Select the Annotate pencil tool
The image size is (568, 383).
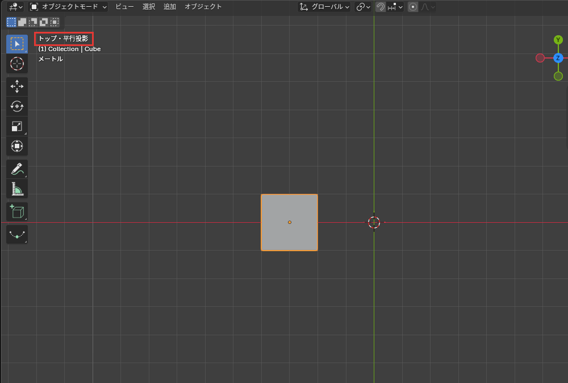tap(17, 169)
